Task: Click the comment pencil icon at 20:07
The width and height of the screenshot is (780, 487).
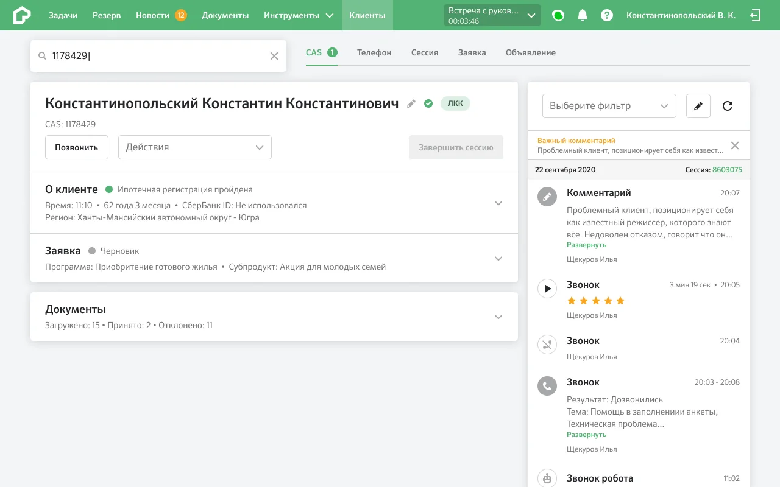Action: point(547,197)
